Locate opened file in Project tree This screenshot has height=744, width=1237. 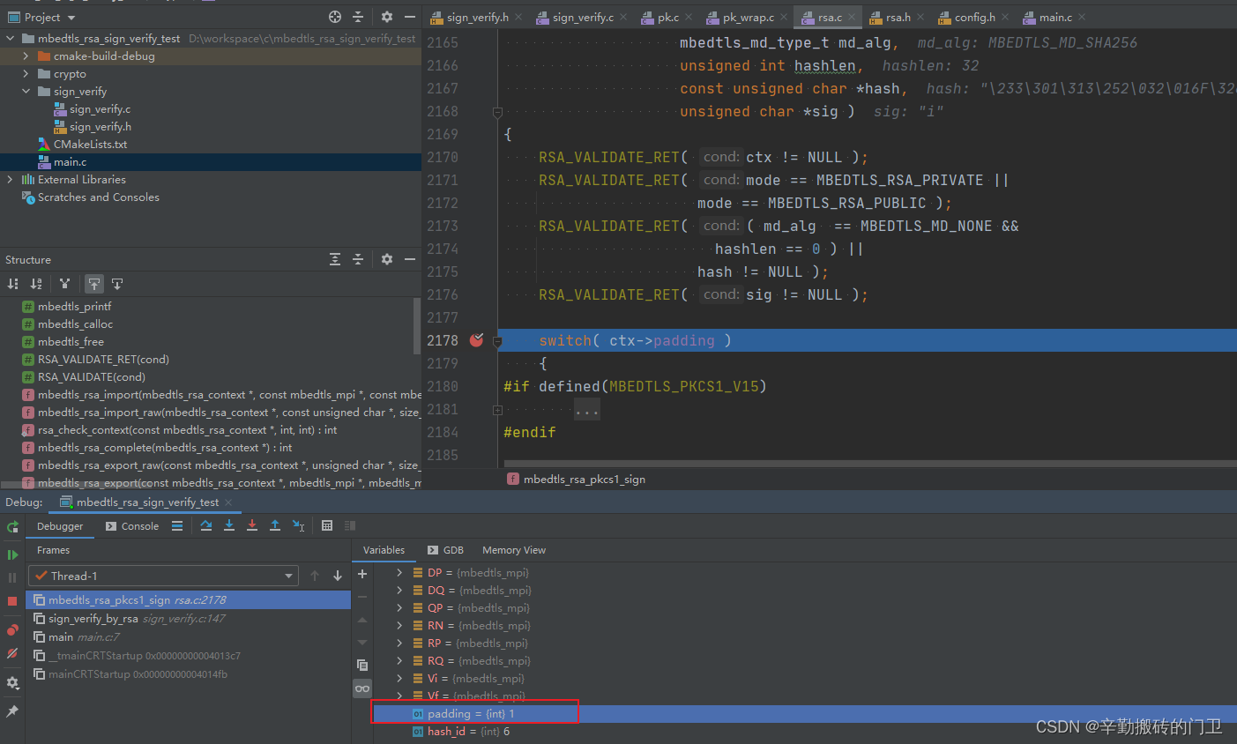click(335, 17)
